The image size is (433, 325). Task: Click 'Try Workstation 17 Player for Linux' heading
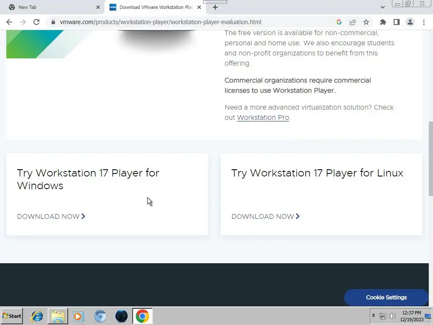(317, 173)
